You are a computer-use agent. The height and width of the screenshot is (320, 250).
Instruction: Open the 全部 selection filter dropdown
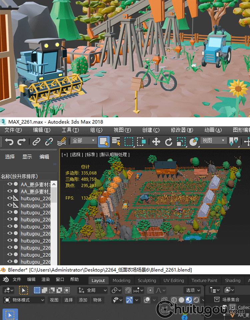tap(83, 141)
